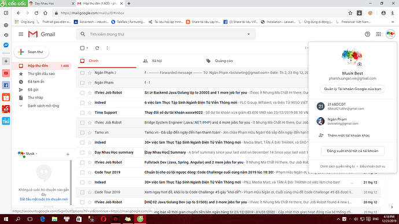Open YouTube in Coc Coc sidebar

pos(6,73)
